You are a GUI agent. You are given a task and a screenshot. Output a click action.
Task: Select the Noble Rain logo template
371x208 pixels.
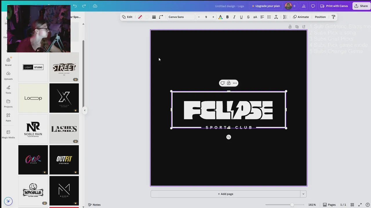(33, 129)
